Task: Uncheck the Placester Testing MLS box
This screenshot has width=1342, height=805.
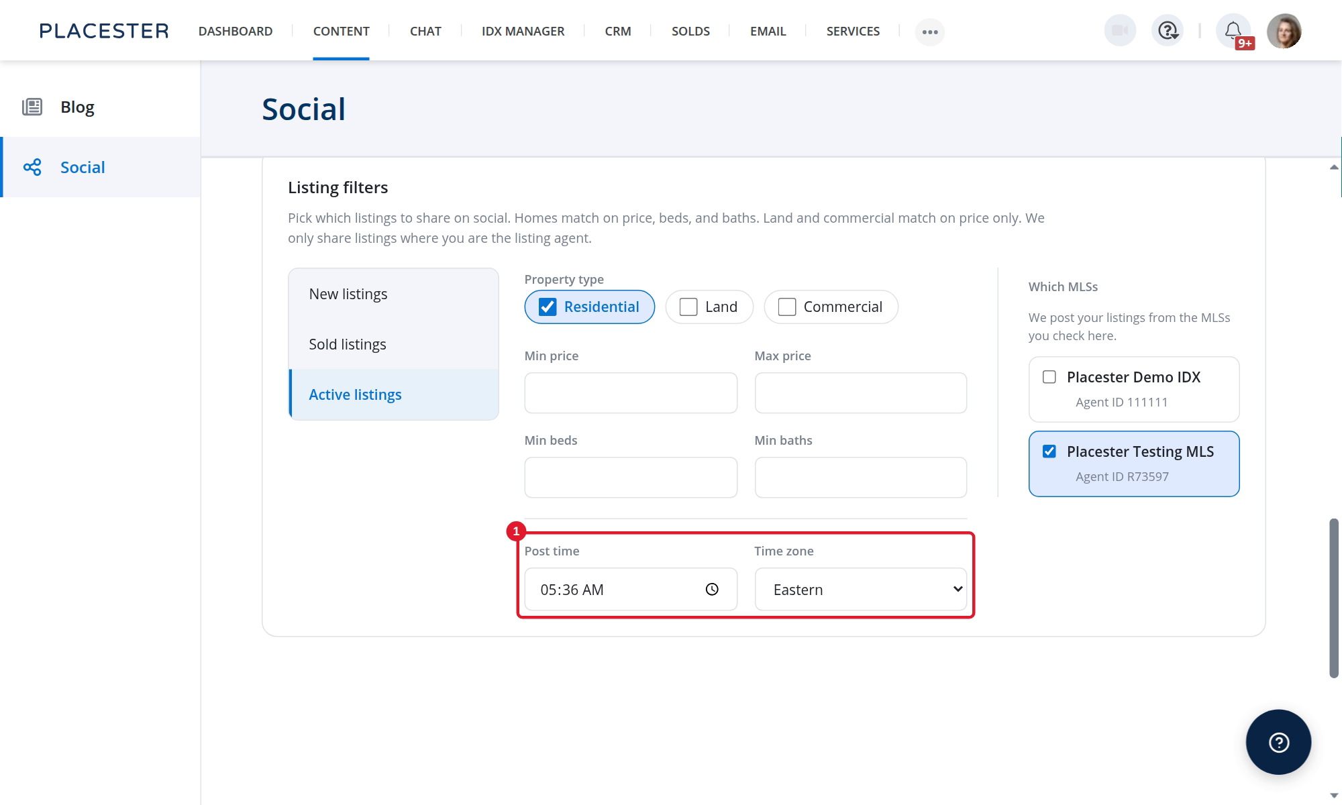Action: 1049,451
